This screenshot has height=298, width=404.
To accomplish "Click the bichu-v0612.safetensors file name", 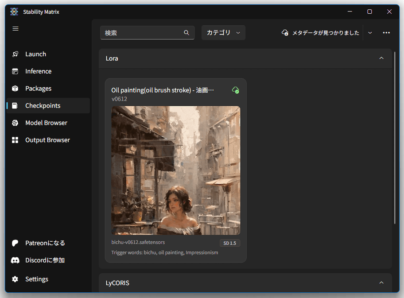I will 138,242.
